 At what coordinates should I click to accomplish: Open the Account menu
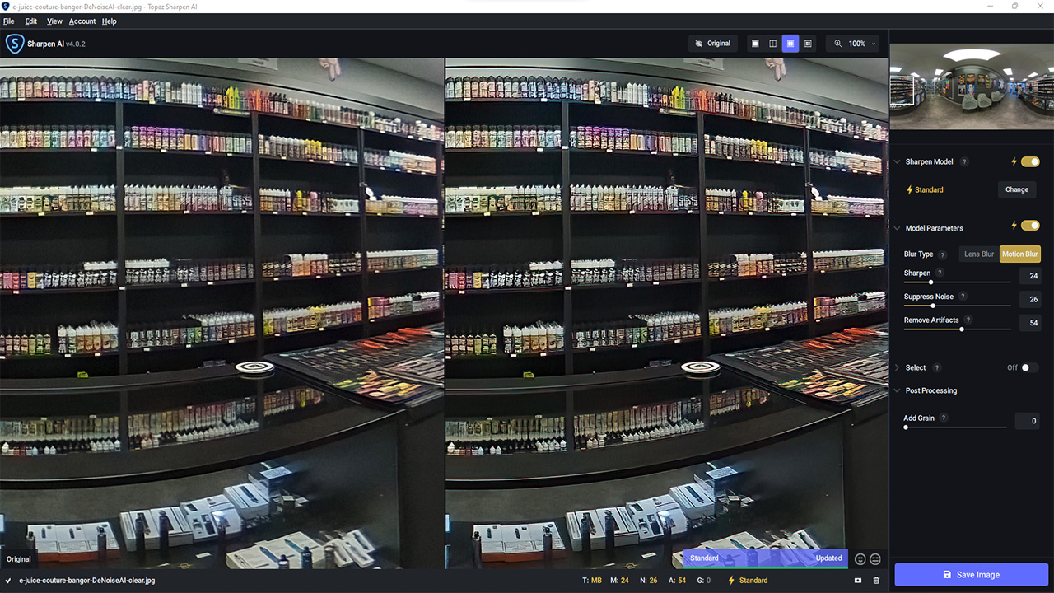(82, 21)
